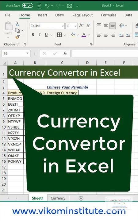Toggle Italic formatting
138x221 pixels.
click(40, 35)
